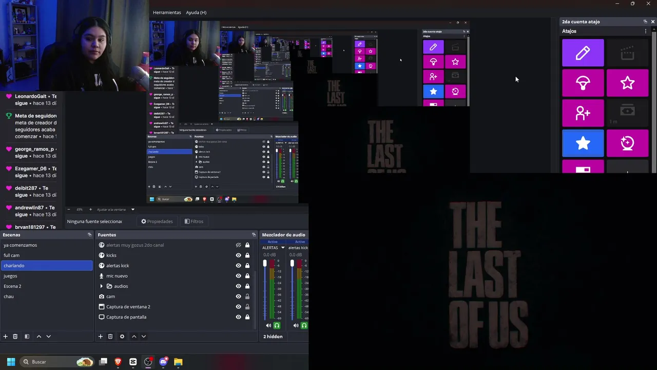Move the selected source up
The height and width of the screenshot is (370, 657).
click(x=134, y=337)
